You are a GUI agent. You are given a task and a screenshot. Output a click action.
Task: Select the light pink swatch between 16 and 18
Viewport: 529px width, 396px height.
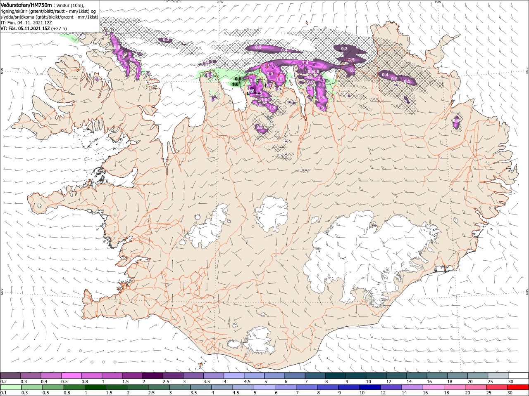(433, 387)
